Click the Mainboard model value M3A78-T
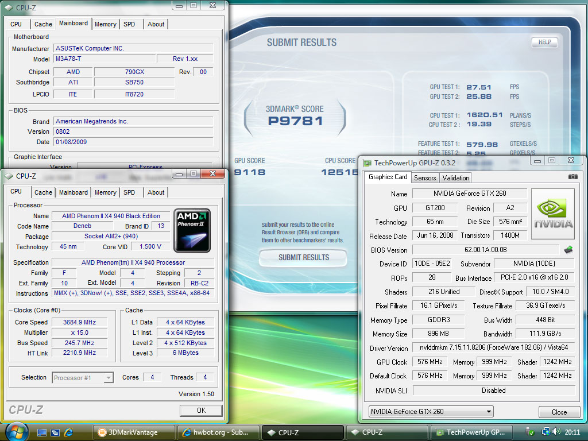Viewport: 588px width, 441px height. tap(105, 59)
